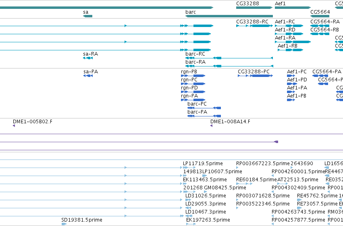
Task: Select EST LP10607.5prime
Action: (204, 176)
